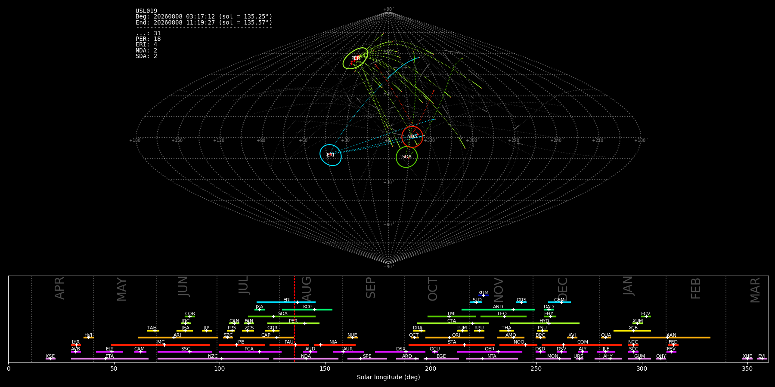Click the ETA shower bar in timeline
The image size is (775, 387).
click(x=110, y=359)
